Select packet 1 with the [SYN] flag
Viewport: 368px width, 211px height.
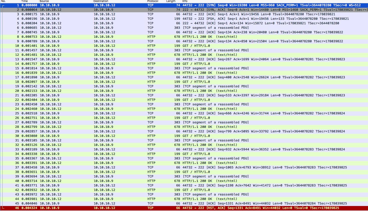pyautogui.click(x=184, y=5)
